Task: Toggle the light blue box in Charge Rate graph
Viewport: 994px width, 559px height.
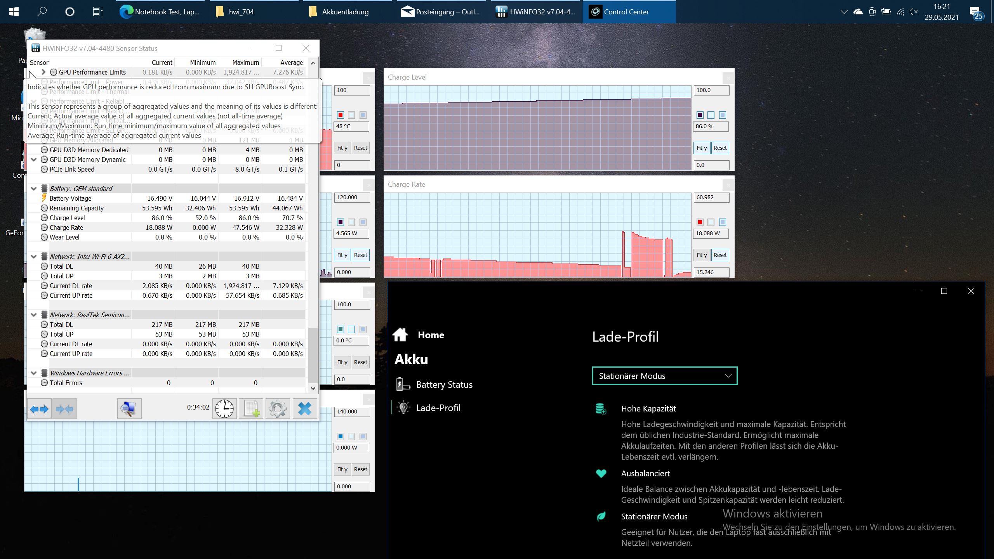Action: click(x=722, y=222)
